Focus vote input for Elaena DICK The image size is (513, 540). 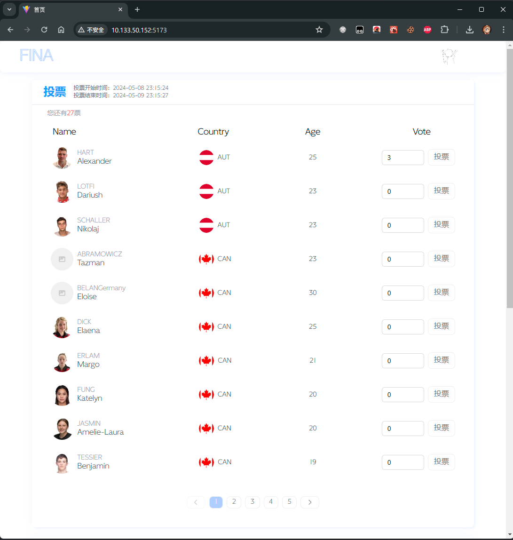403,327
